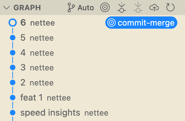Select the feat 1 commit
The height and width of the screenshot is (121, 185).
[x=46, y=98]
